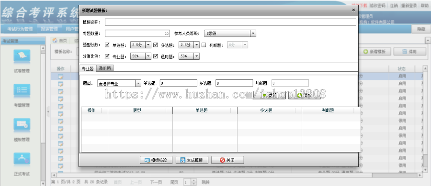Switch to the 通用题 tab
Viewport: 431px width, 186px height.
point(105,68)
